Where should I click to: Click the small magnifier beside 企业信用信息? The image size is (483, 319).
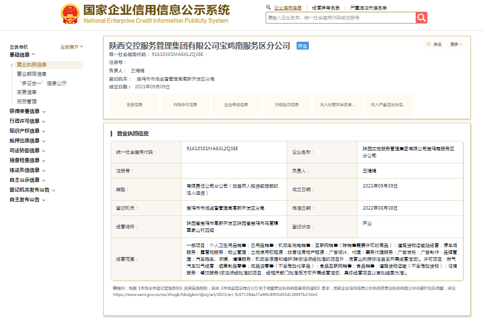click(268, 8)
